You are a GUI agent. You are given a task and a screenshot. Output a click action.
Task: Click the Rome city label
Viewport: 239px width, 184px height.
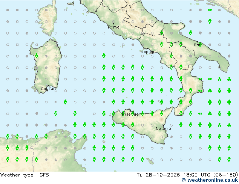click(x=113, y=27)
